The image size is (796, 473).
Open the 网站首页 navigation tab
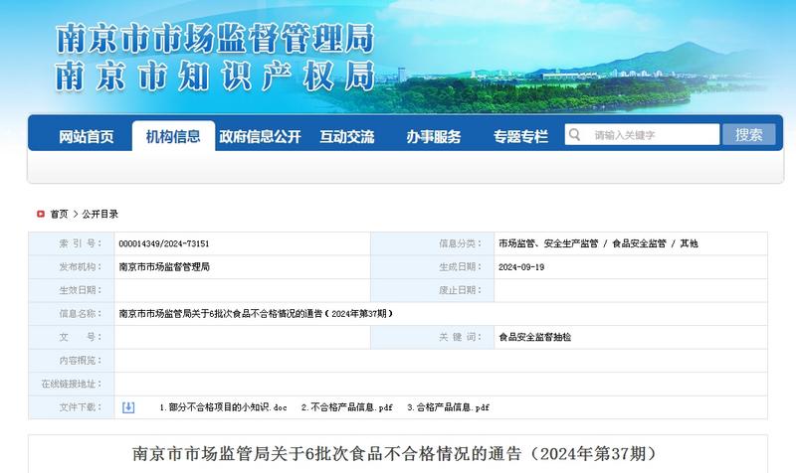86,136
